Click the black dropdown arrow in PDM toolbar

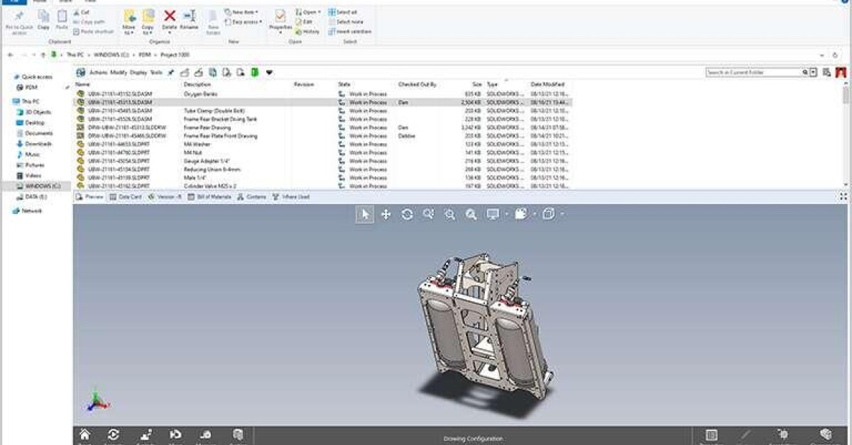(x=269, y=72)
